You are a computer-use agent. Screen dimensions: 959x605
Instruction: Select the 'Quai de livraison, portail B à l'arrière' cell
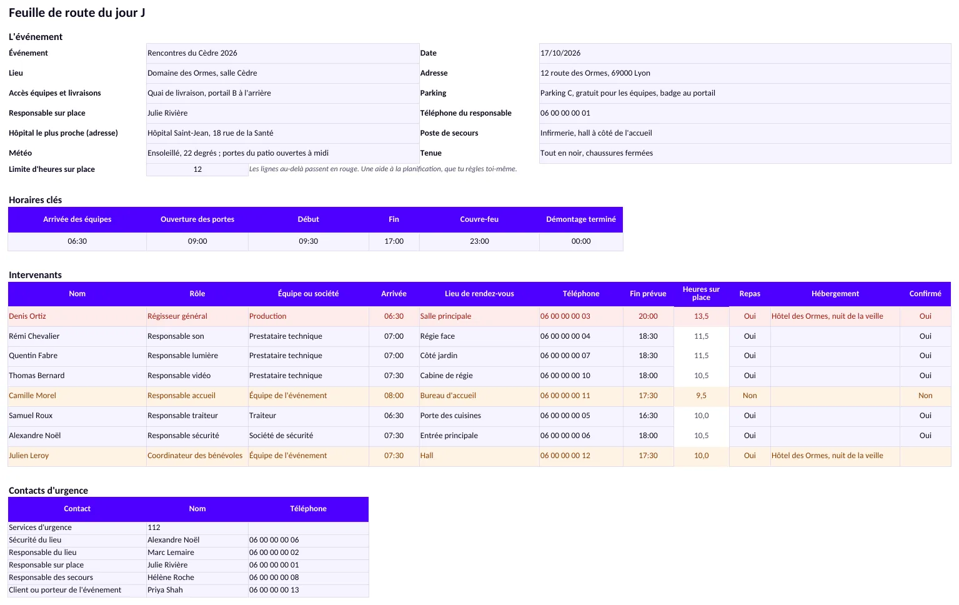(282, 93)
